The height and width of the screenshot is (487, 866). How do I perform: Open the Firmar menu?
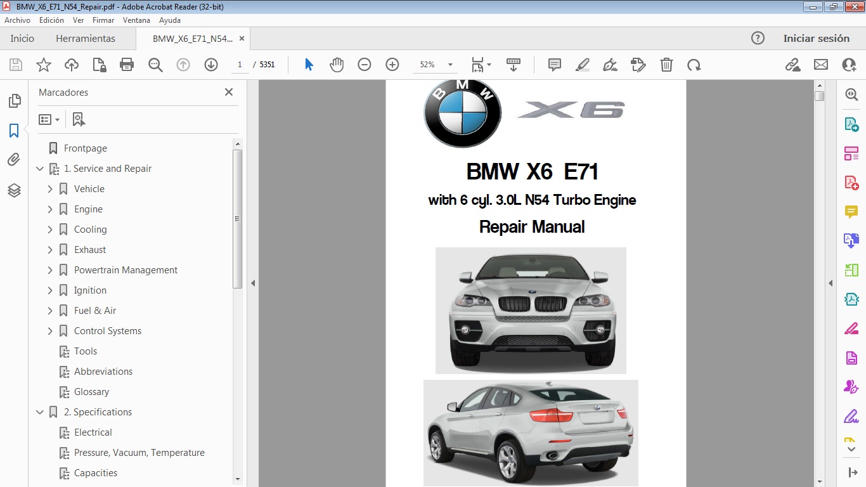[103, 20]
